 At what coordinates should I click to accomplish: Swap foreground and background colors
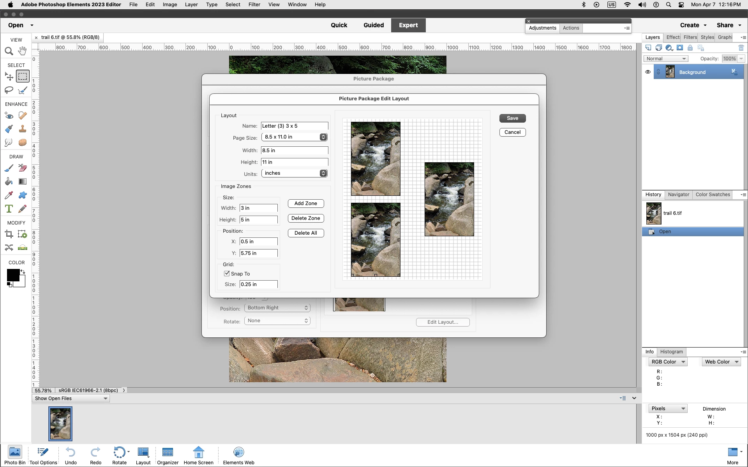[x=23, y=272]
